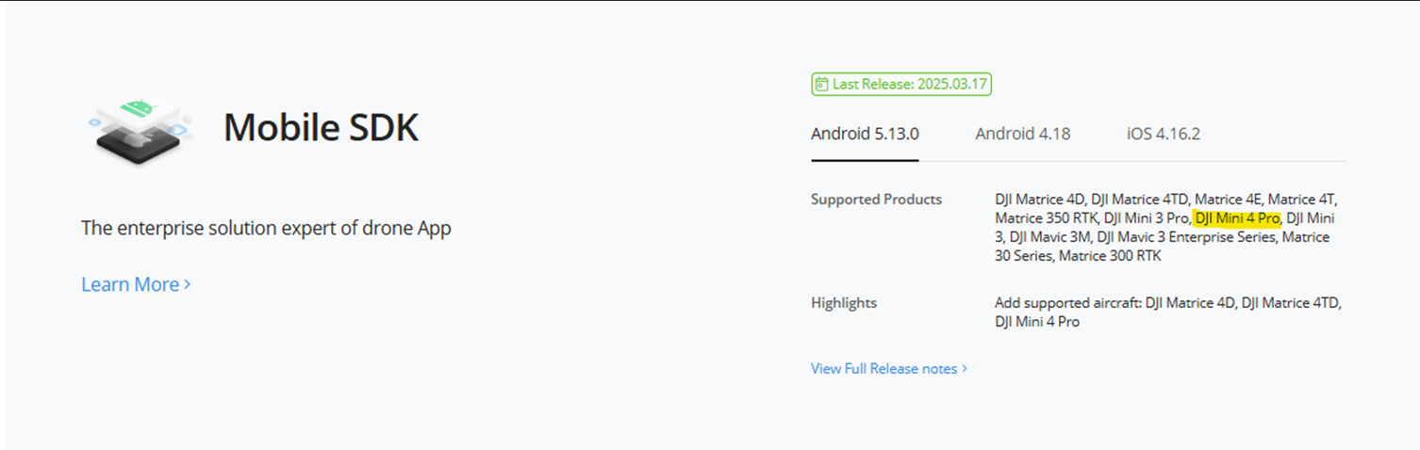The height and width of the screenshot is (450, 1420).
Task: Open the iOS 4.16.2 tab
Action: [1164, 134]
